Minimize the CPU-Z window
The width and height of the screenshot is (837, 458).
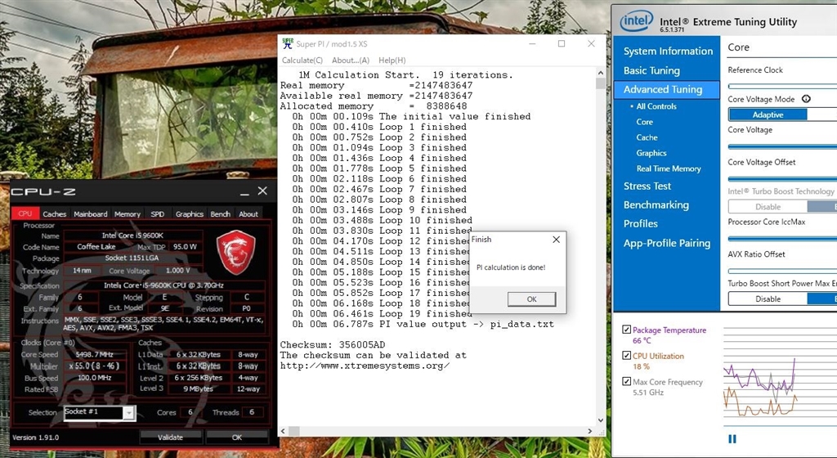click(244, 191)
